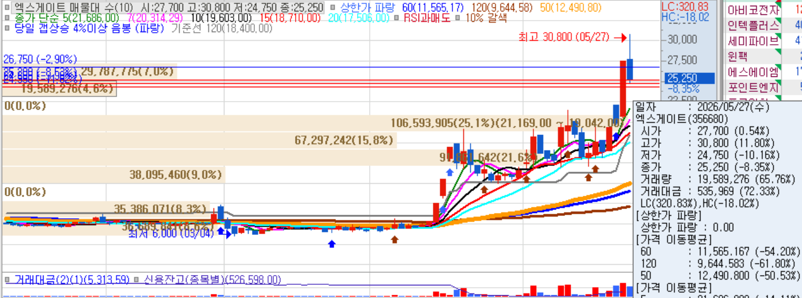
Task: Click the blue 05/27 candlestick at the high
Action: click(630, 69)
